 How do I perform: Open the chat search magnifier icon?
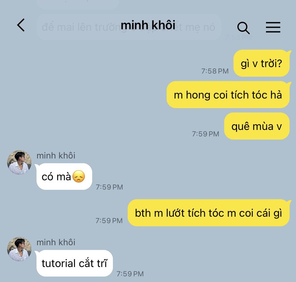point(243,28)
